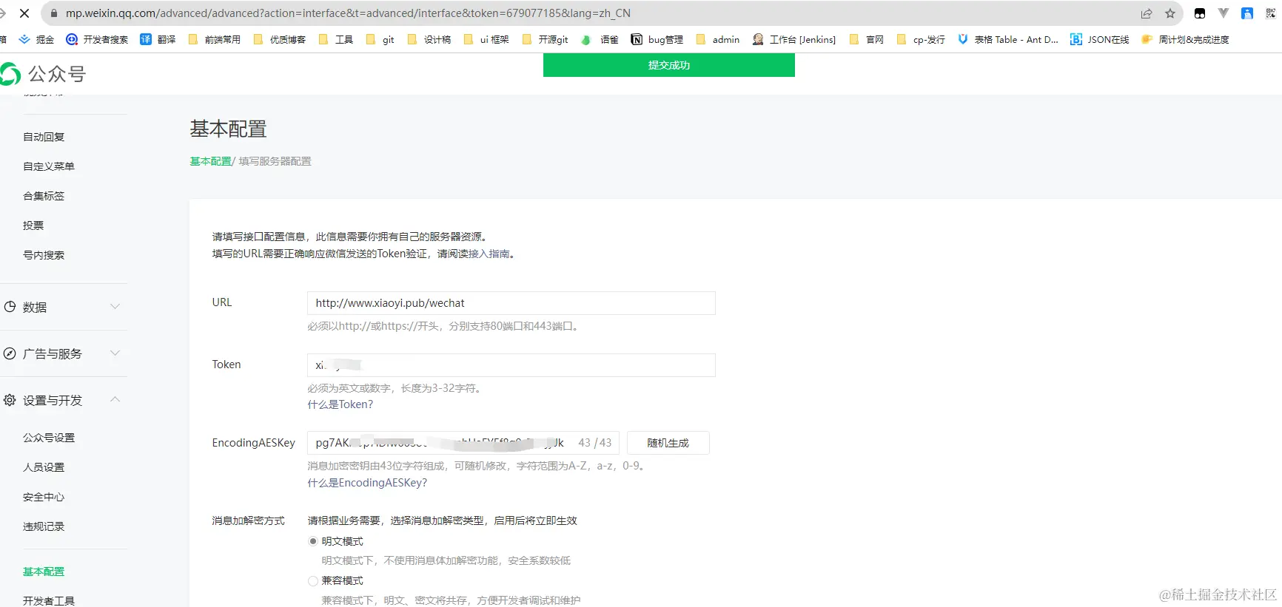Open 人员设置 in the sidebar
The width and height of the screenshot is (1282, 607).
click(44, 467)
